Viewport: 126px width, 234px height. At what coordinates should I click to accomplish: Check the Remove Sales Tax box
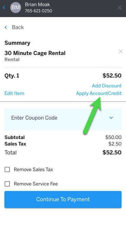(7, 169)
